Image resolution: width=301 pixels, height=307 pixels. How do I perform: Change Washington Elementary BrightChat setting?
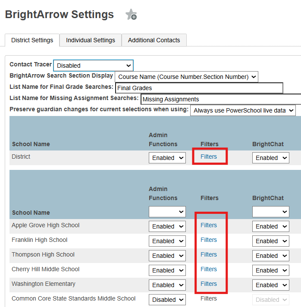pos(271,285)
